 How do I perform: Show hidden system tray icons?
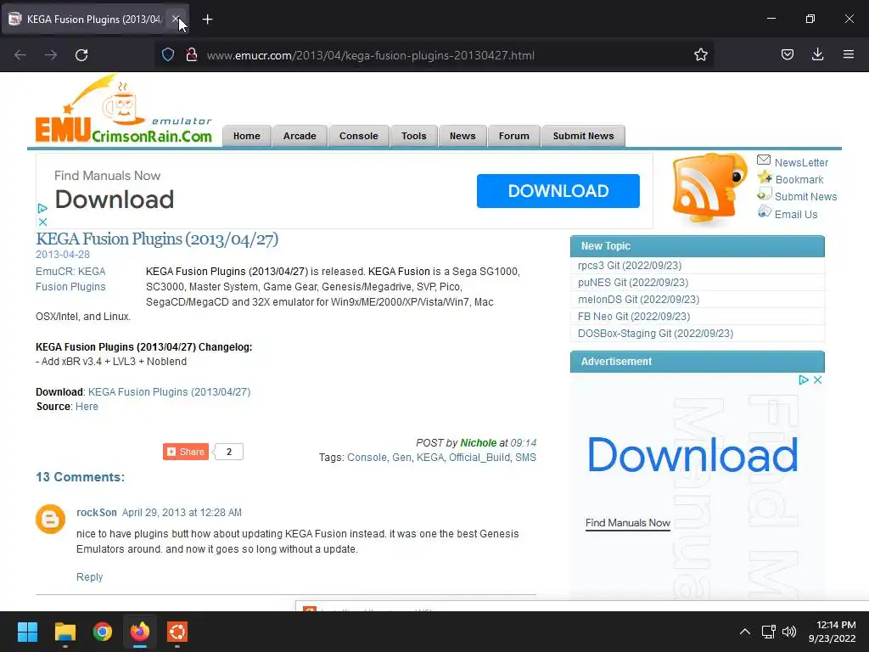click(x=745, y=632)
